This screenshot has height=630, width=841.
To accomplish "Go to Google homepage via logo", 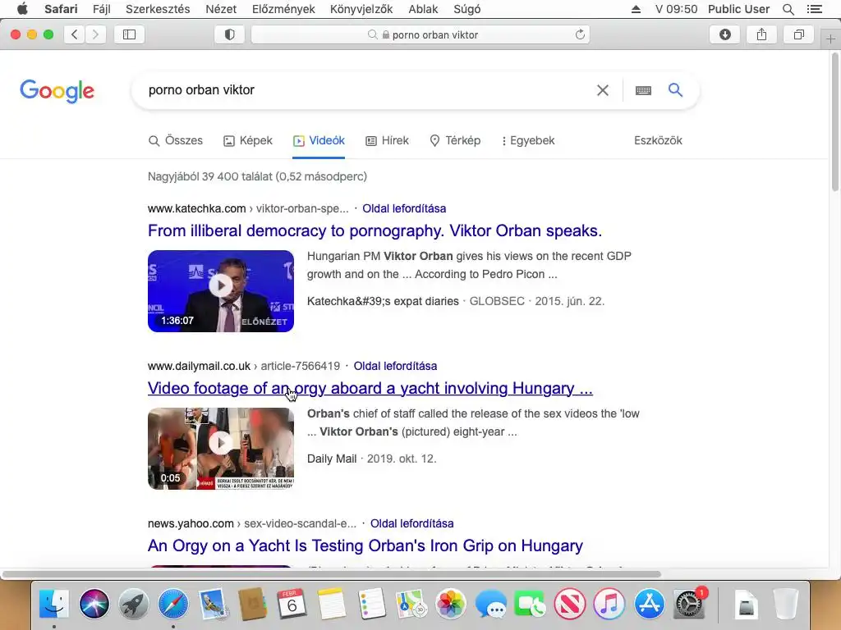I will coord(57,91).
